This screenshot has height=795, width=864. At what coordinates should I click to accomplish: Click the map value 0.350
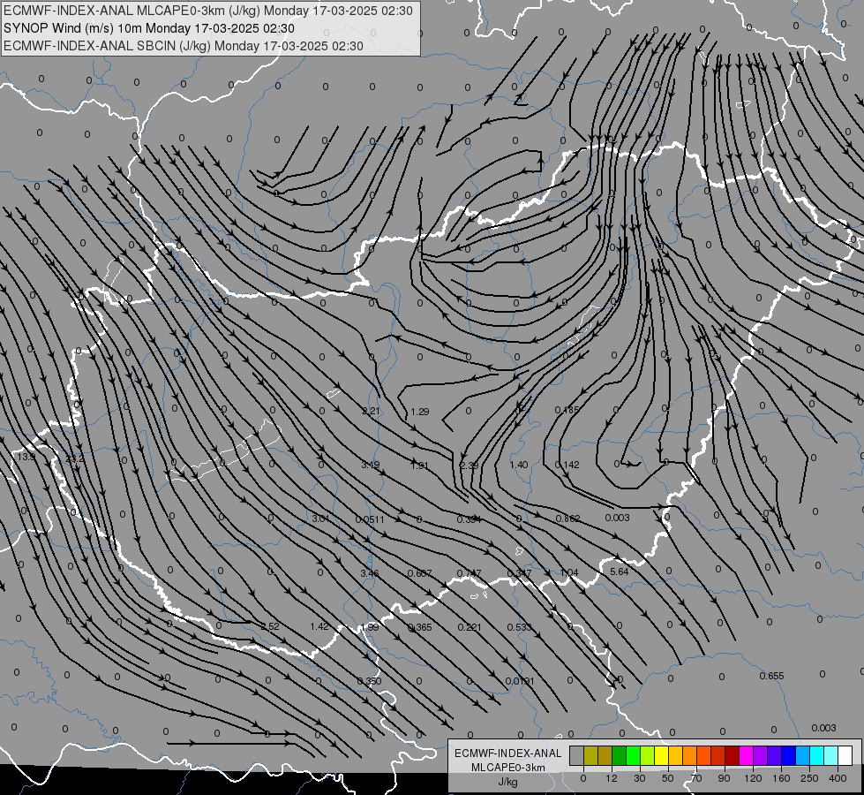pyautogui.click(x=369, y=681)
